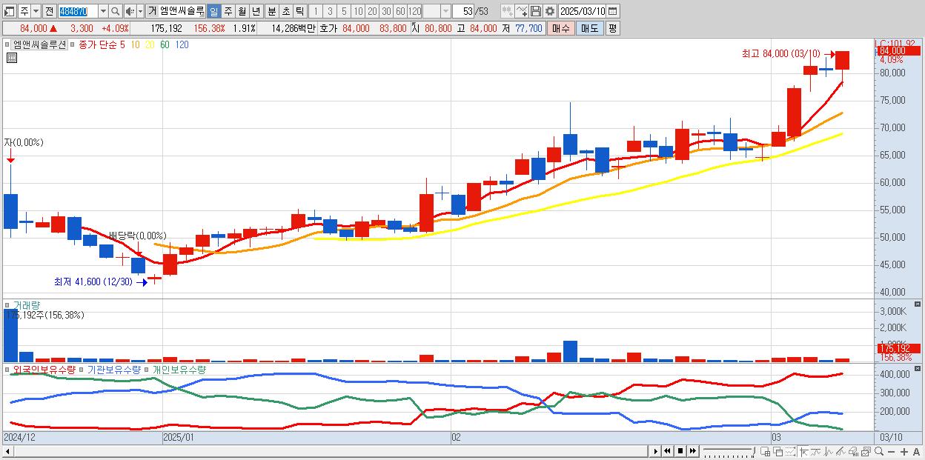Click the stacked chart windows icon
This screenshot has height=460, width=925.
pyautogui.click(x=866, y=451)
